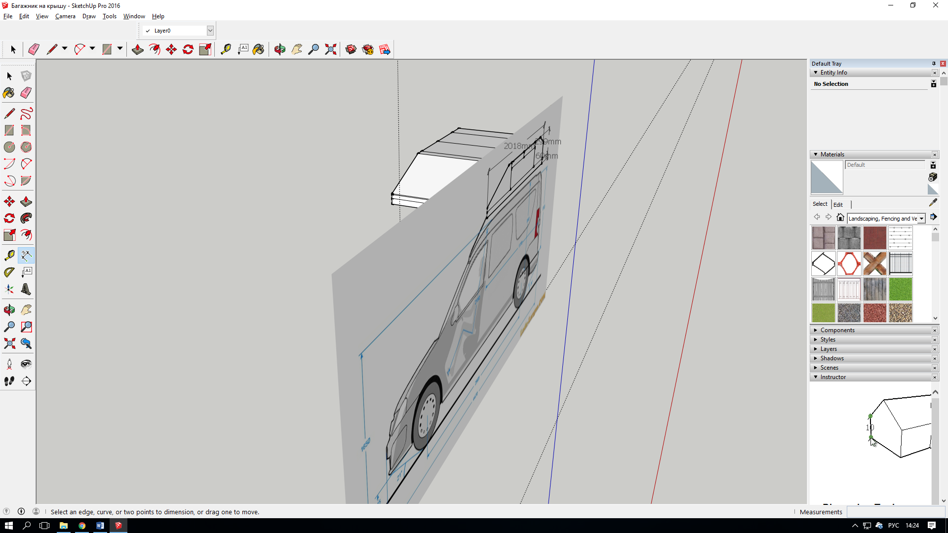Switch to the materials Edit tab
This screenshot has height=533, width=948.
tap(838, 204)
